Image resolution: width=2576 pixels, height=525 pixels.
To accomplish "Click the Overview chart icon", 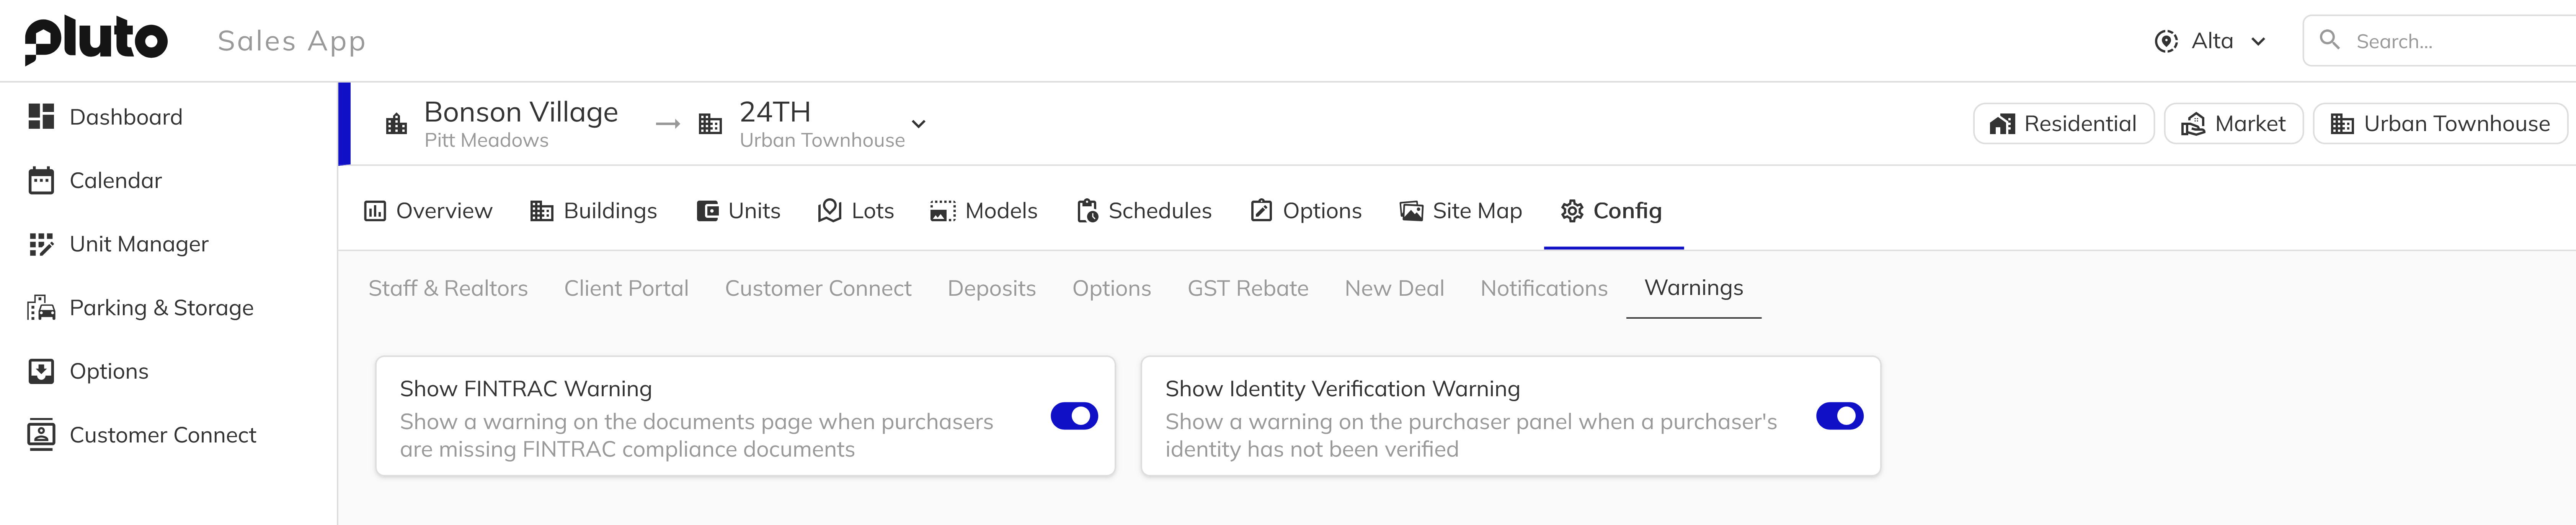I will click(375, 211).
